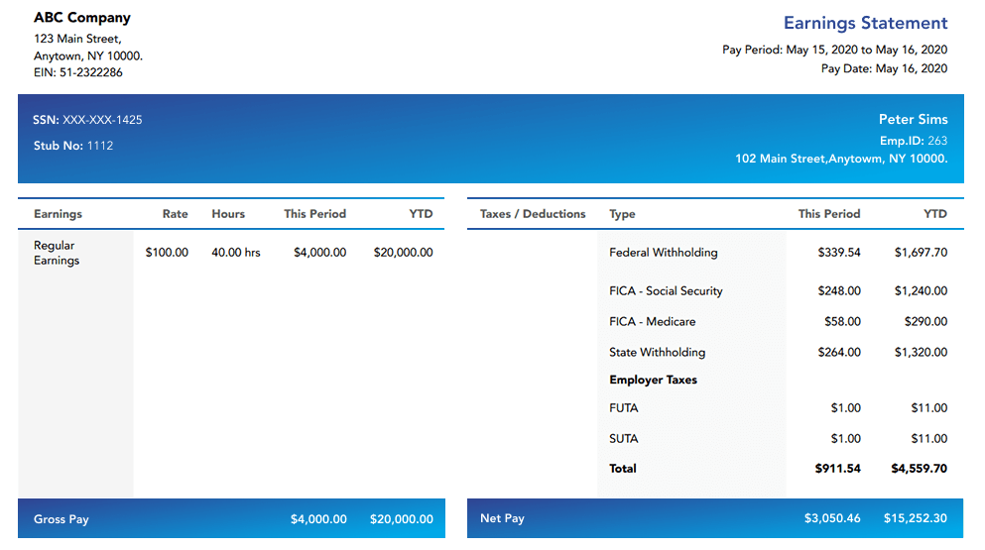This screenshot has height=550, width=985.
Task: Click the $1.00 SUTA this-period amount
Action: coord(845,439)
